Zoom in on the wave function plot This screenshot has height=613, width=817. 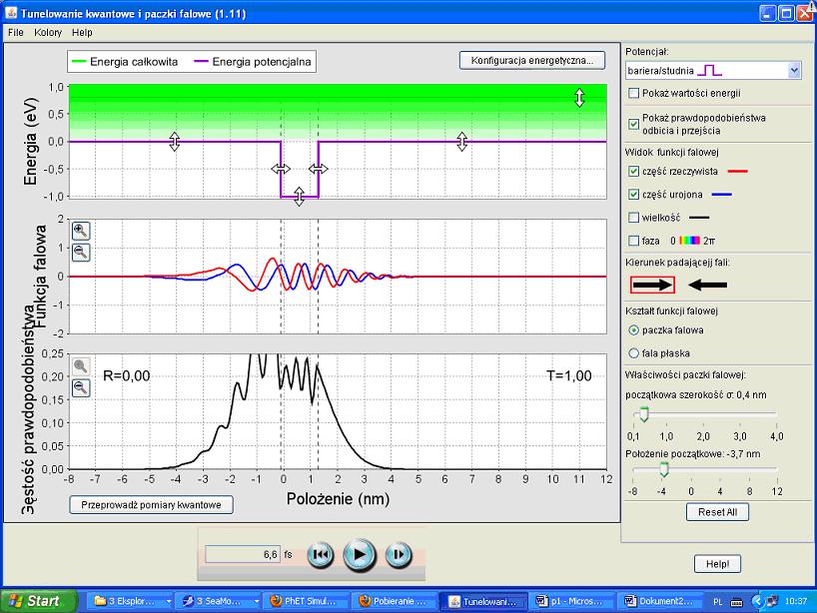[x=81, y=231]
